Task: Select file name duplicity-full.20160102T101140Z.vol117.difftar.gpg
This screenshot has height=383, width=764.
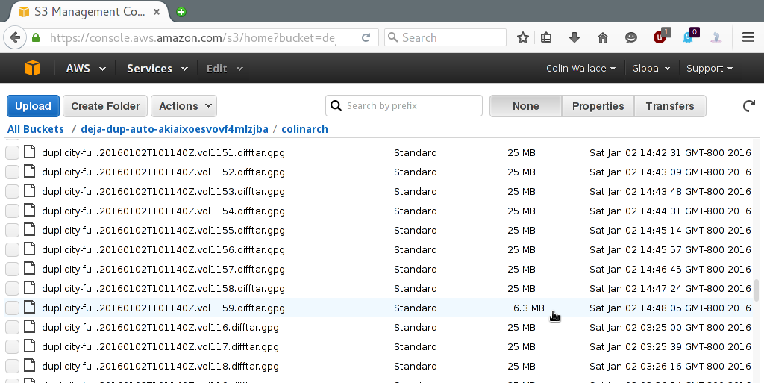Action: [x=160, y=346]
